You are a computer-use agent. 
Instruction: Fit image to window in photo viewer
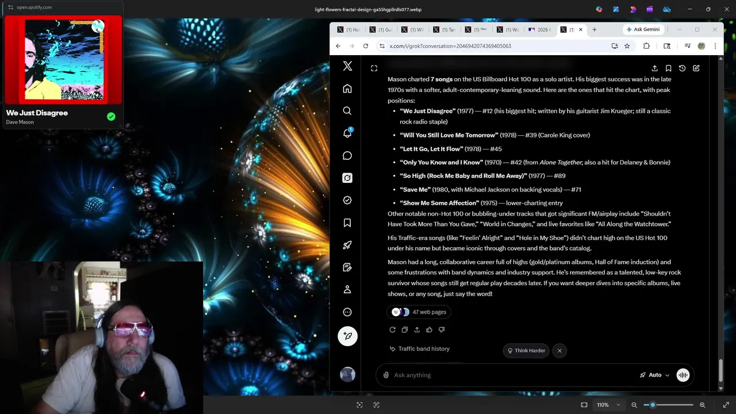(584, 405)
